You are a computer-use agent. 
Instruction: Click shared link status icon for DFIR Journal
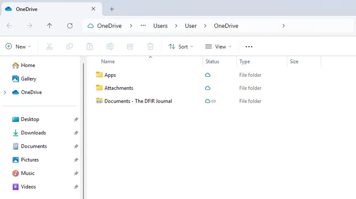[x=214, y=101]
